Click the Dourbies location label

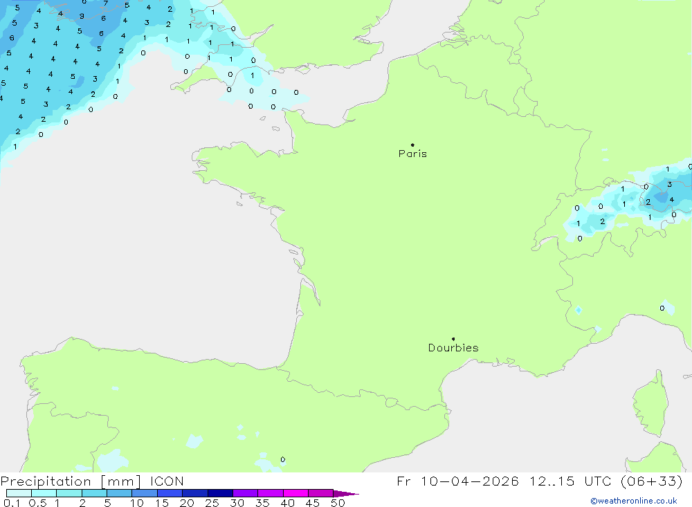pyautogui.click(x=453, y=348)
